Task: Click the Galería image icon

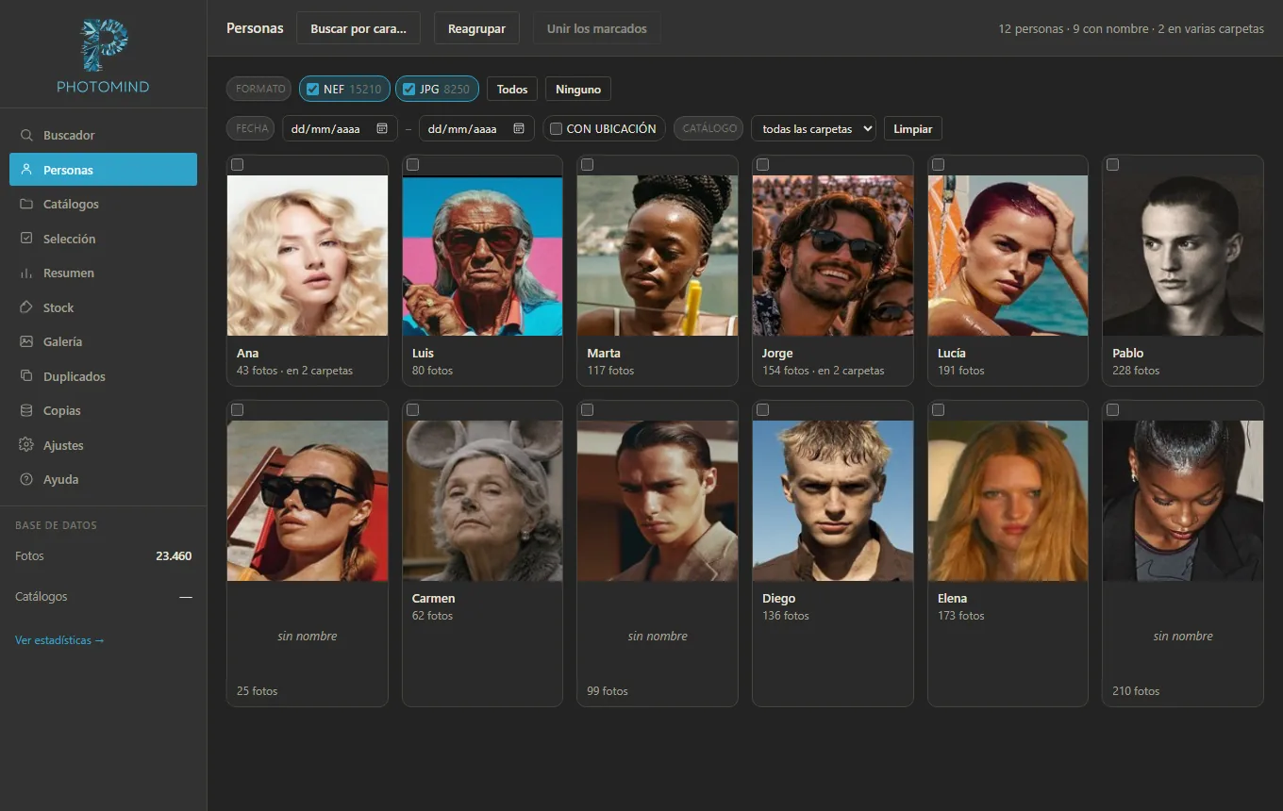Action: (26, 341)
